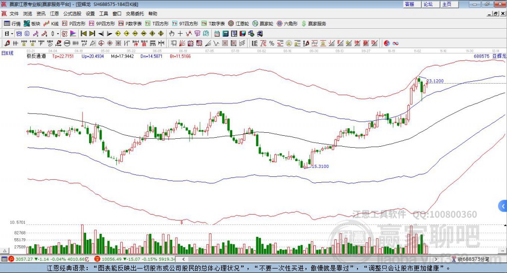Click the red pencil drawing tool icon
The height and width of the screenshot is (273, 507).
pos(7,43)
